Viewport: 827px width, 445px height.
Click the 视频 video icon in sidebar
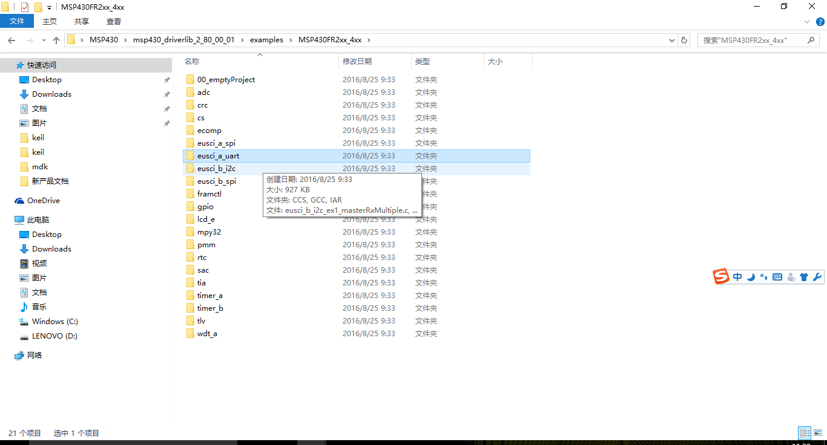pos(24,264)
